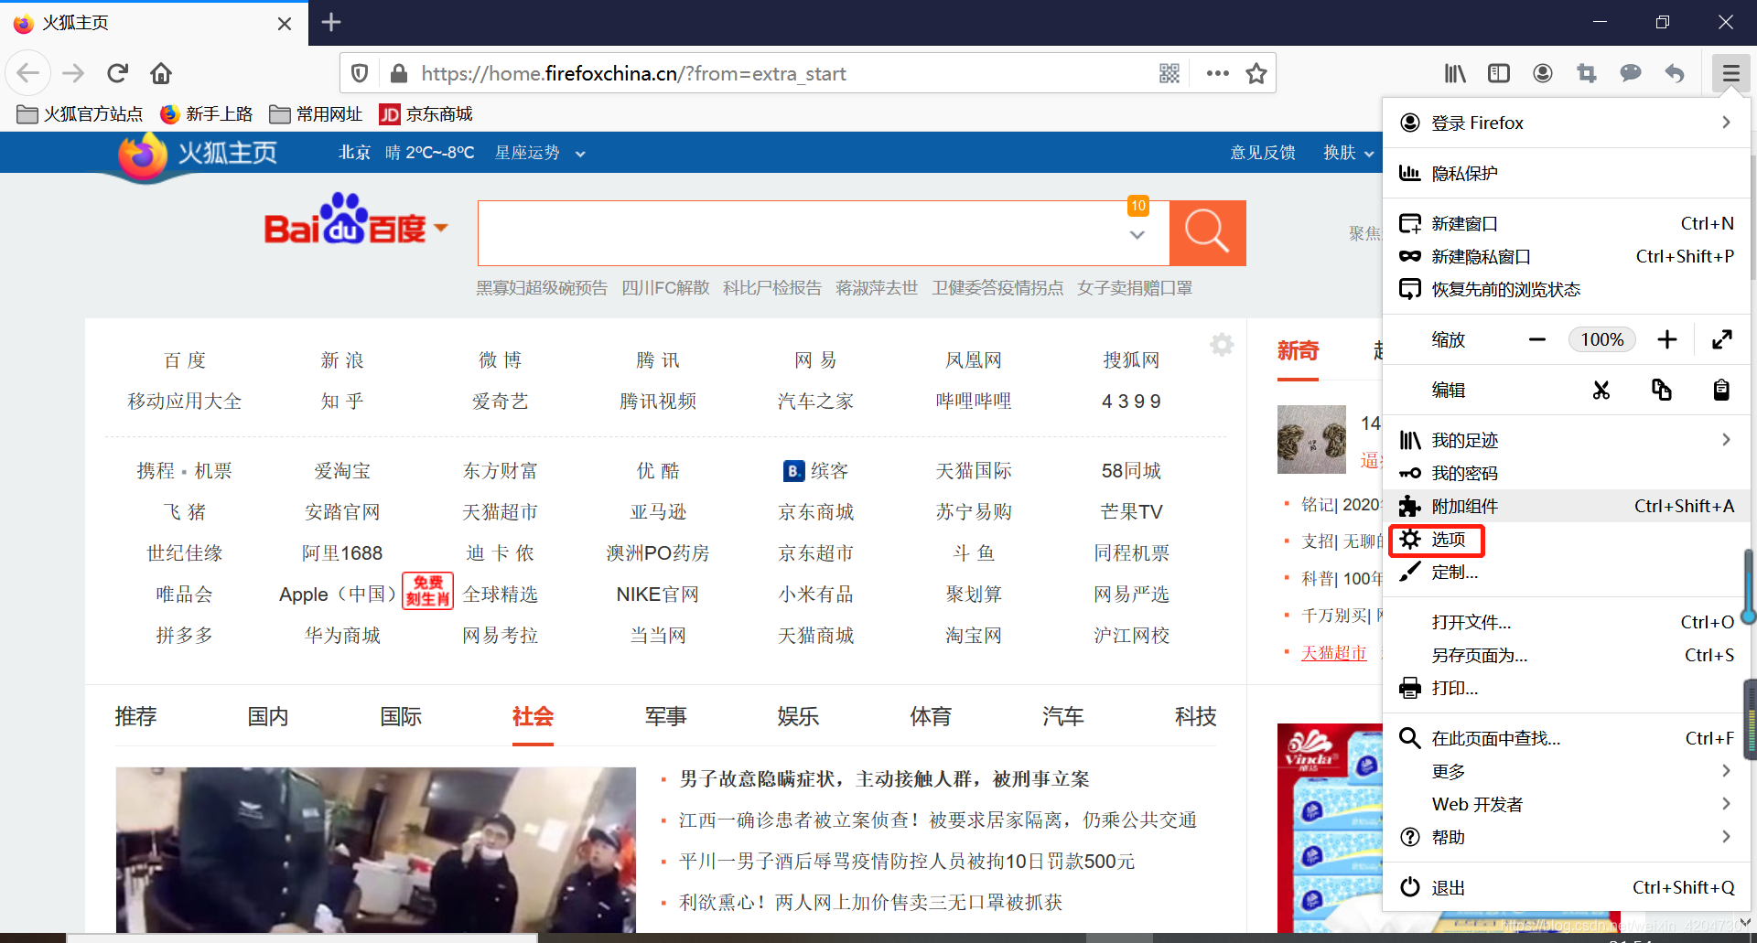
Task: Switch to the 科技 news tab
Action: tap(1195, 716)
